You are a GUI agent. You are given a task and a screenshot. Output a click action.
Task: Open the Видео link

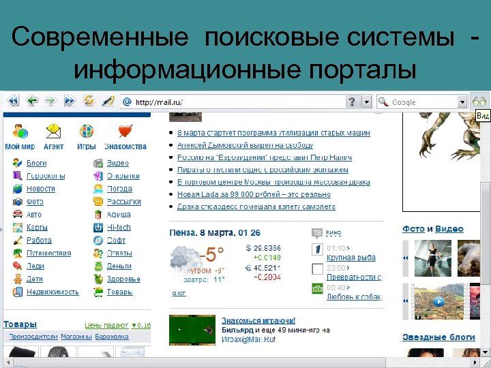tap(118, 163)
